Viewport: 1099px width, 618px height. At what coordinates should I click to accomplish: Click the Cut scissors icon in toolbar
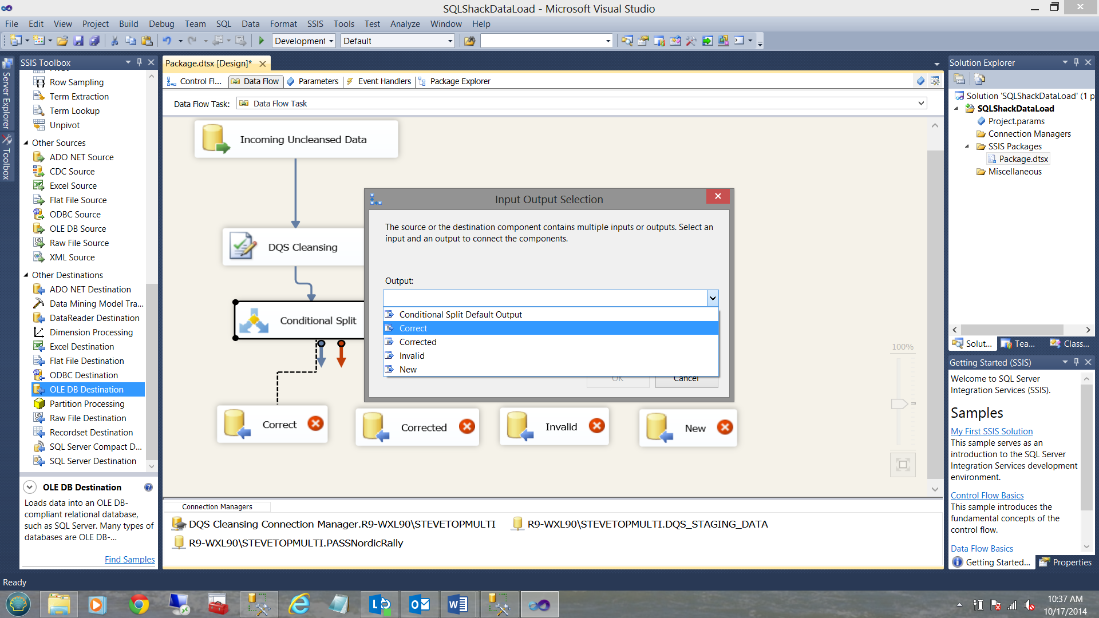coord(114,41)
